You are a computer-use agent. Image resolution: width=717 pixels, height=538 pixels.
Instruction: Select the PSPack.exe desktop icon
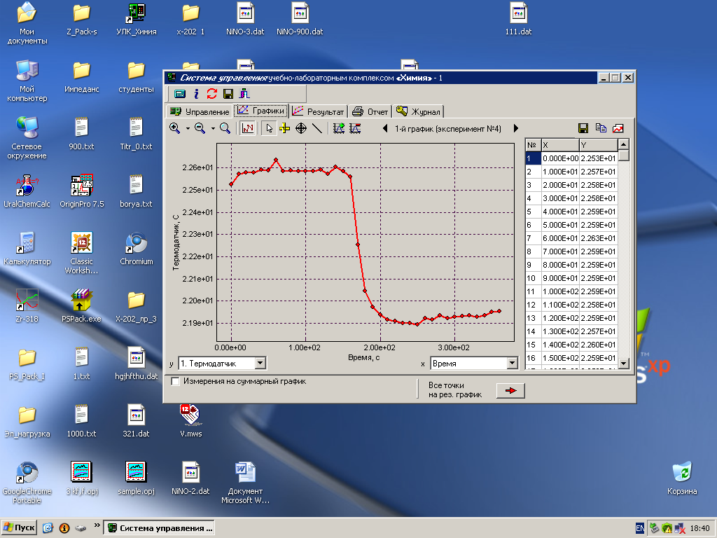pyautogui.click(x=81, y=305)
